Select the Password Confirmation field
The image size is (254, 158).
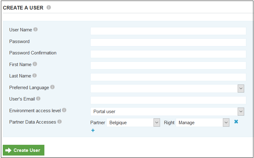(x=168, y=54)
